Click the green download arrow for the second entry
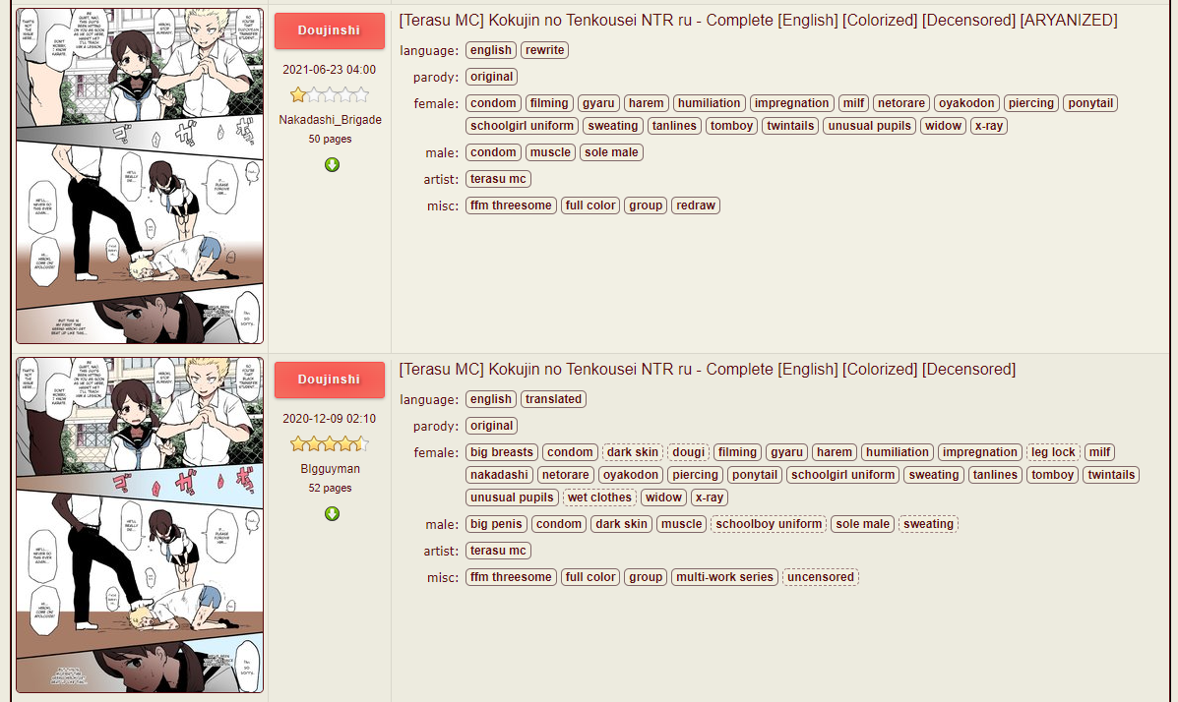1178x702 pixels. (x=332, y=513)
